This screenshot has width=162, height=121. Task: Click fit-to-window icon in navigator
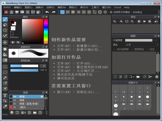tap(127, 22)
